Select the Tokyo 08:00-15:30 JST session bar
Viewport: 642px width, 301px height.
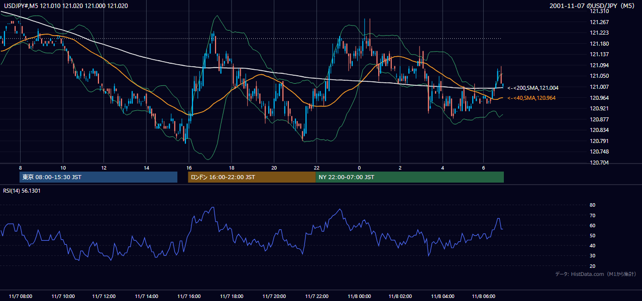(x=98, y=177)
